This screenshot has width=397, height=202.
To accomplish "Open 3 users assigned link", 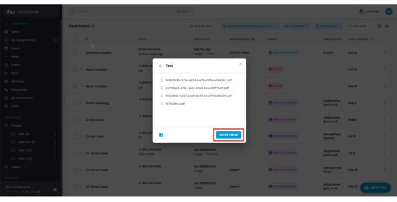I will point(329,53).
